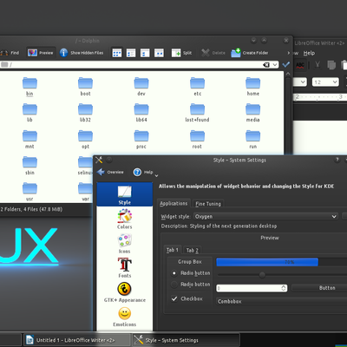
Task: Open the Widget style Oxygen dropdown
Action: pos(265,216)
